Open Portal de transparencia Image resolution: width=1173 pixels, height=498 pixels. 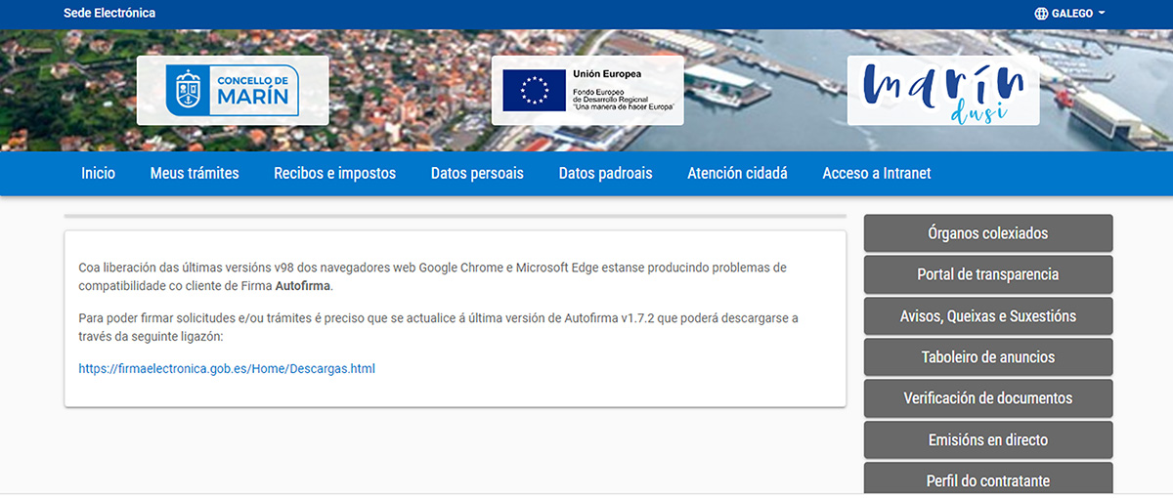pyautogui.click(x=987, y=274)
